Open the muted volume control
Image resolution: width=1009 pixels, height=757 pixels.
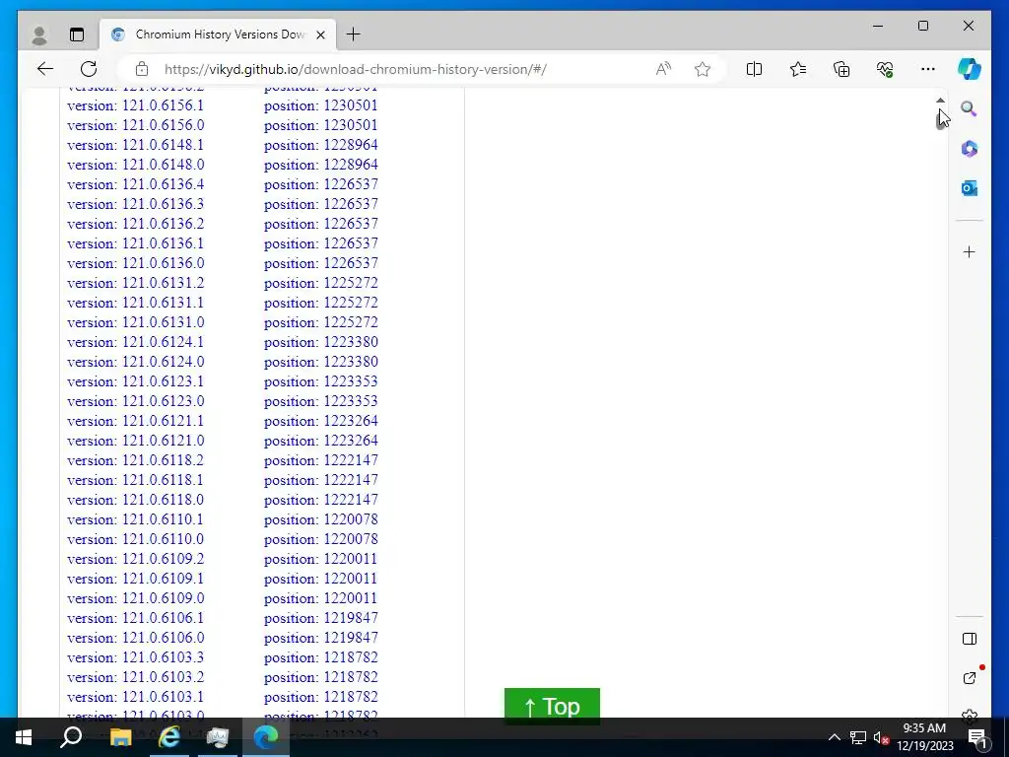tap(881, 737)
